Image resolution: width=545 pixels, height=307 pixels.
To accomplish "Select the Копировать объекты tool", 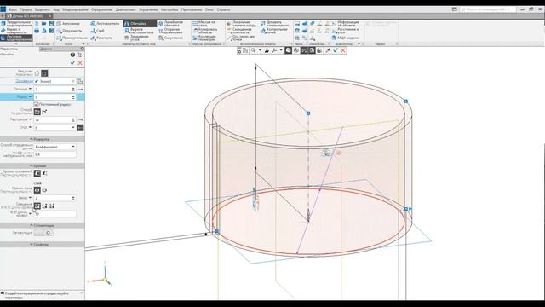I will point(205,31).
